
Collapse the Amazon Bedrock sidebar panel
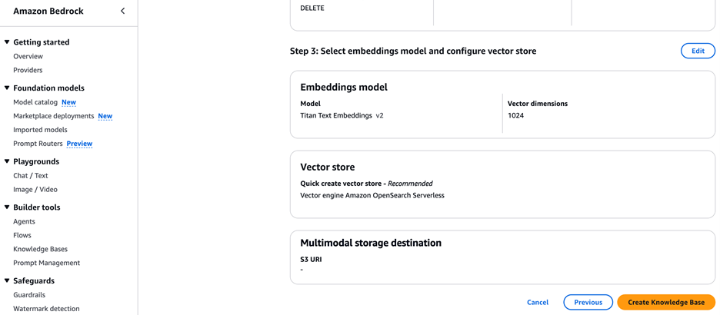click(x=123, y=12)
